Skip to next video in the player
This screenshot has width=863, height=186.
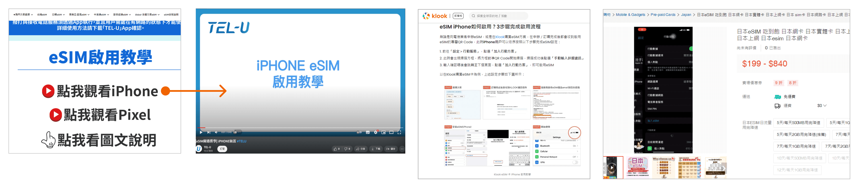tap(209, 132)
